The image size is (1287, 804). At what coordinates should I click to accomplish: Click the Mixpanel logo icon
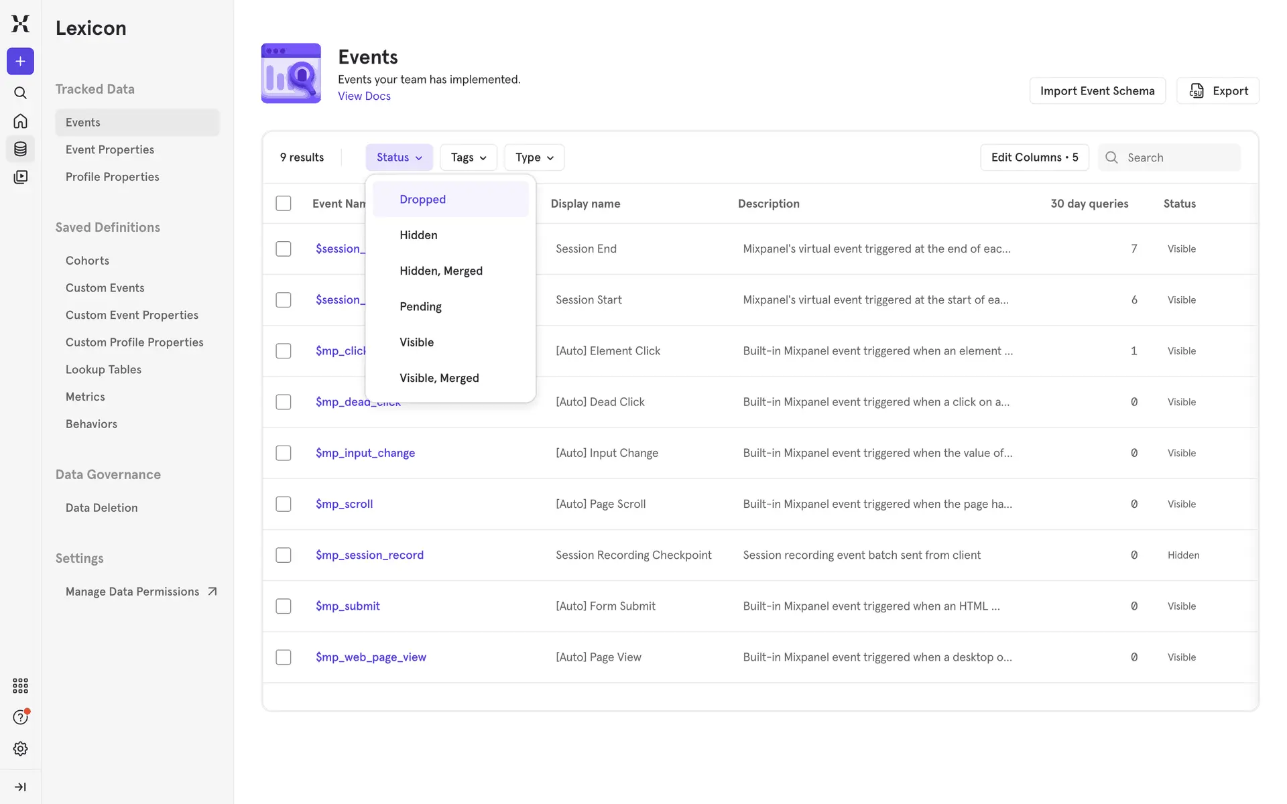tap(20, 23)
